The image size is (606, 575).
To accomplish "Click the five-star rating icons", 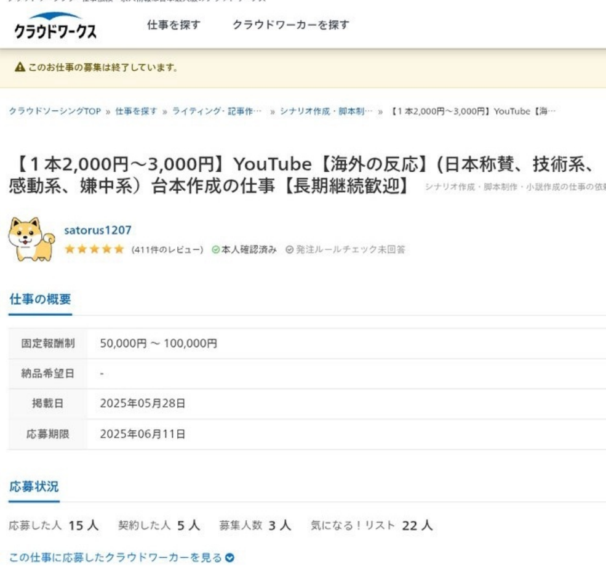I will click(94, 249).
